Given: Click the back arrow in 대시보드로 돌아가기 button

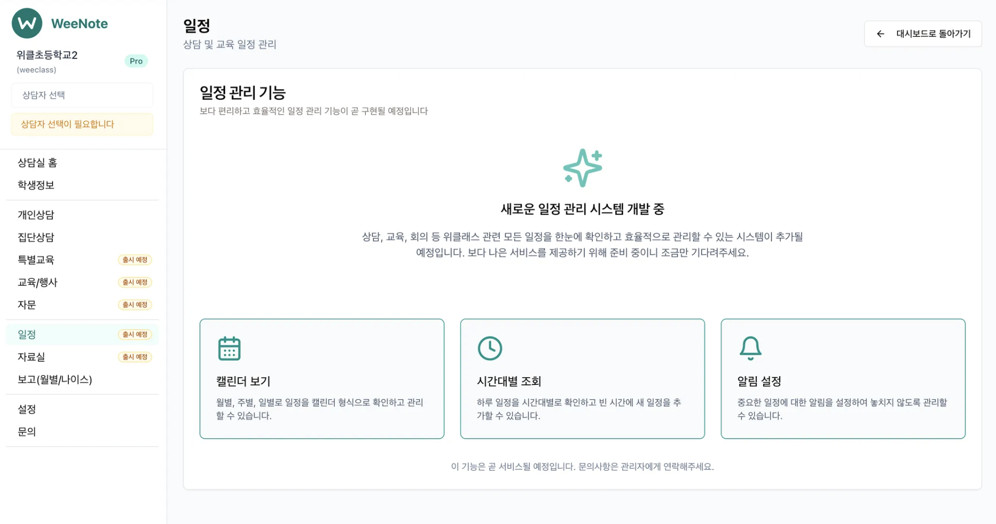Looking at the screenshot, I should [880, 33].
